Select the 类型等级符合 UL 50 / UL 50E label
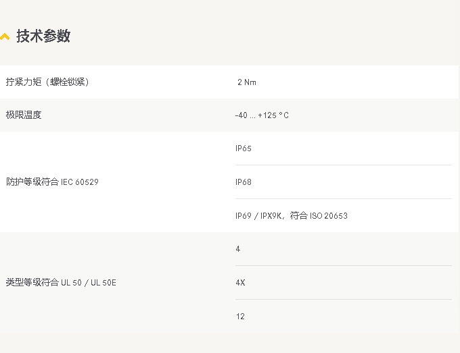The image size is (460, 353). (61, 282)
